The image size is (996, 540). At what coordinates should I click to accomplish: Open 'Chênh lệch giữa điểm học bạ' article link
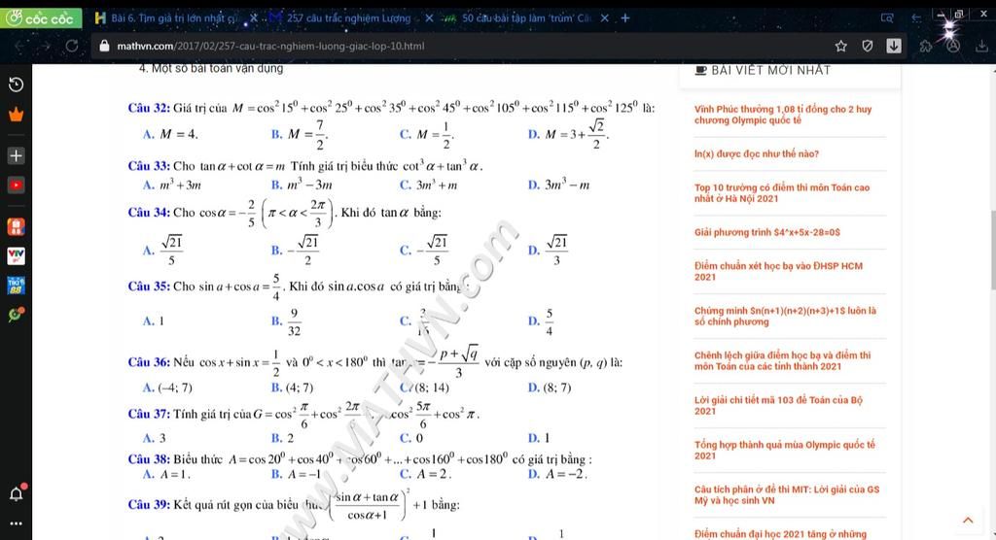[x=783, y=360]
